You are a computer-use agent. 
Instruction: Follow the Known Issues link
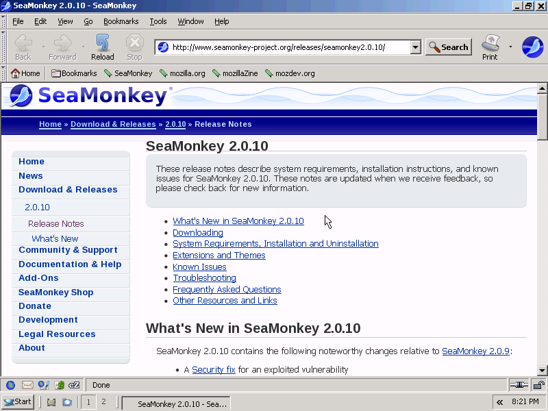199,266
